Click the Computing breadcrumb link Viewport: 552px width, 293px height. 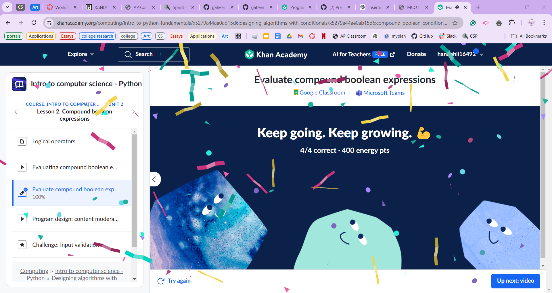34,271
